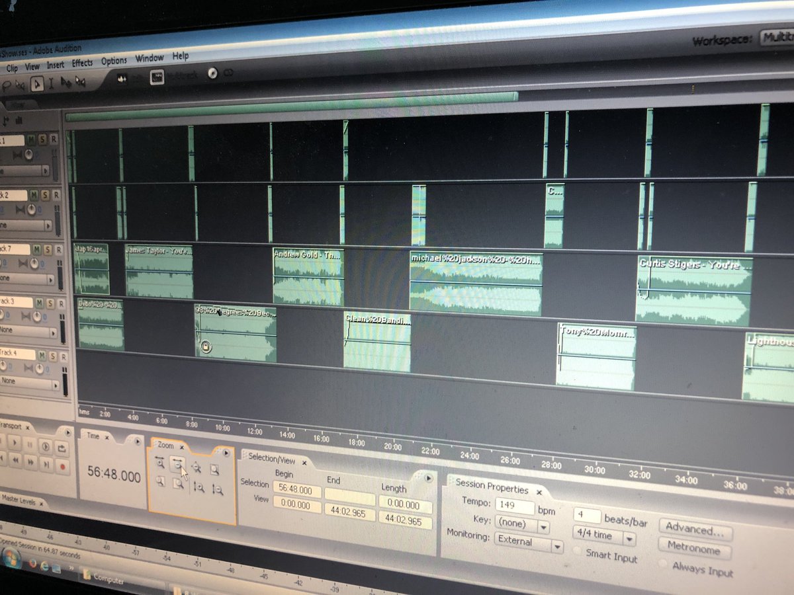Select the Smart Input radio option
The image size is (794, 595).
[576, 551]
